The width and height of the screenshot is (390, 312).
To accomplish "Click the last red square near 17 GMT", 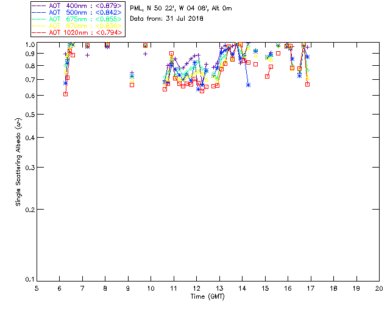I will [x=307, y=84].
